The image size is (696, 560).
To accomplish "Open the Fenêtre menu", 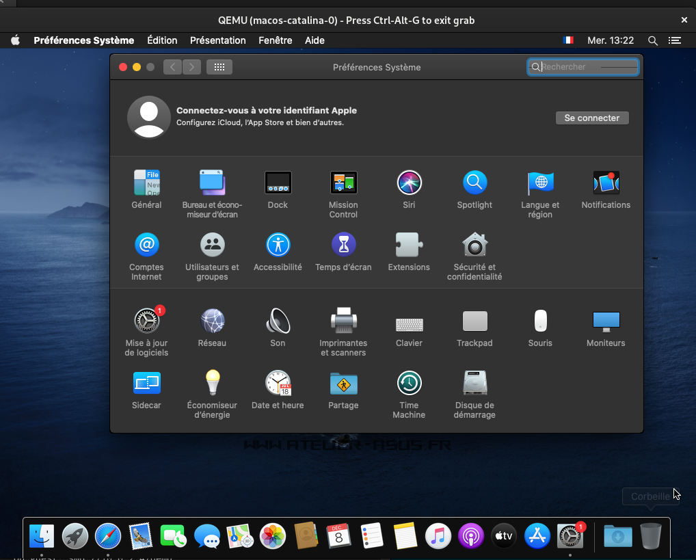I will coord(275,40).
